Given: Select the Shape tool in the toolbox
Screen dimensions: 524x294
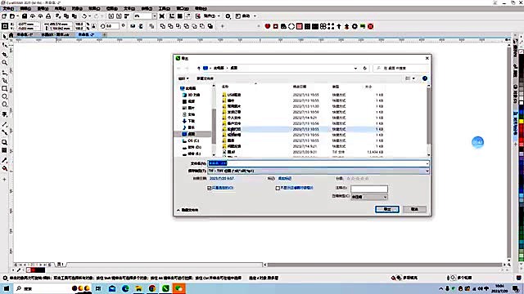Looking at the screenshot, I should click(4, 45).
